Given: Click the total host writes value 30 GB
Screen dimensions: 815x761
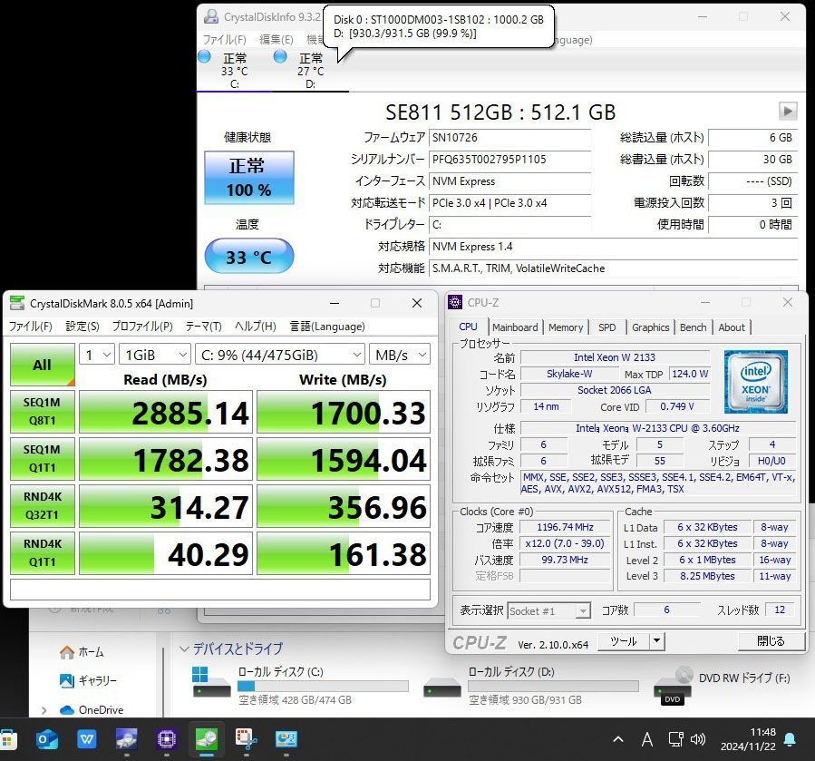Looking at the screenshot, I should 753,160.
